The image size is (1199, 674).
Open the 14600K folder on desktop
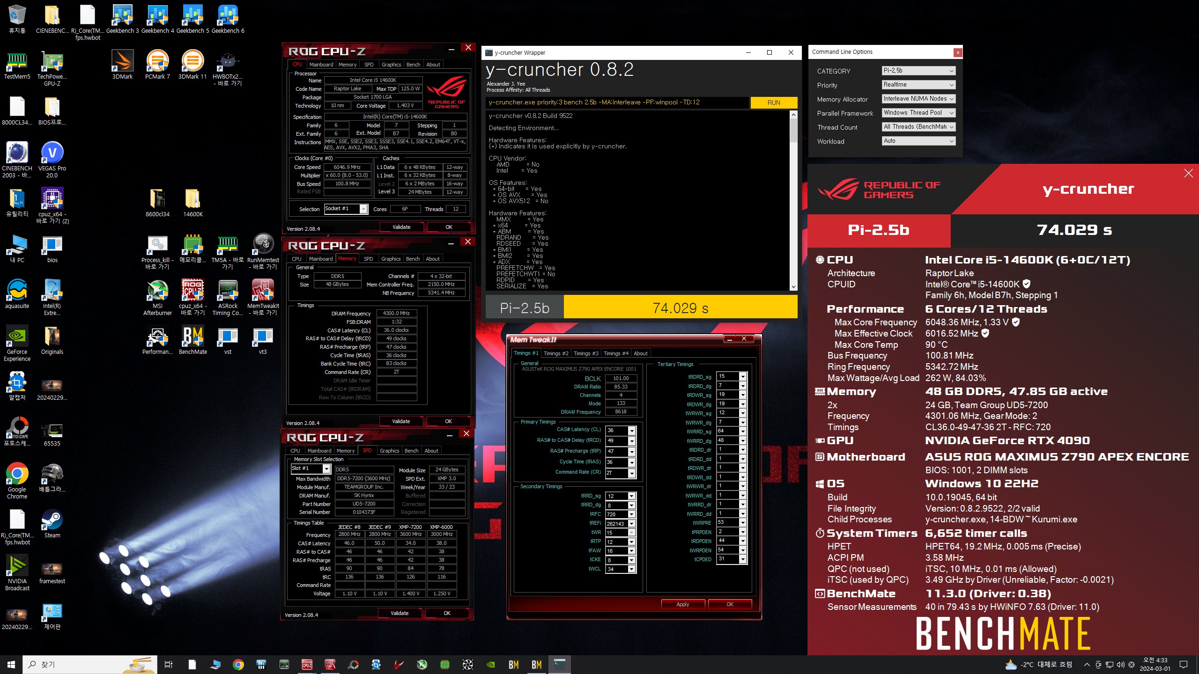pos(192,203)
